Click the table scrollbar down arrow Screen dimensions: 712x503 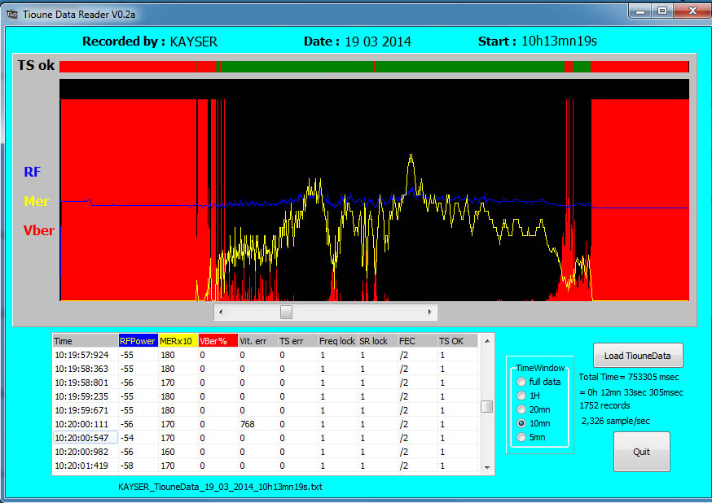(x=487, y=467)
